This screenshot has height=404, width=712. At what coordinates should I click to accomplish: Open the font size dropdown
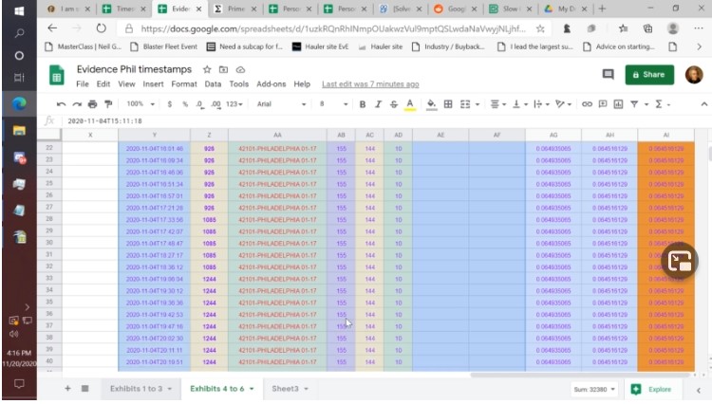(x=333, y=103)
